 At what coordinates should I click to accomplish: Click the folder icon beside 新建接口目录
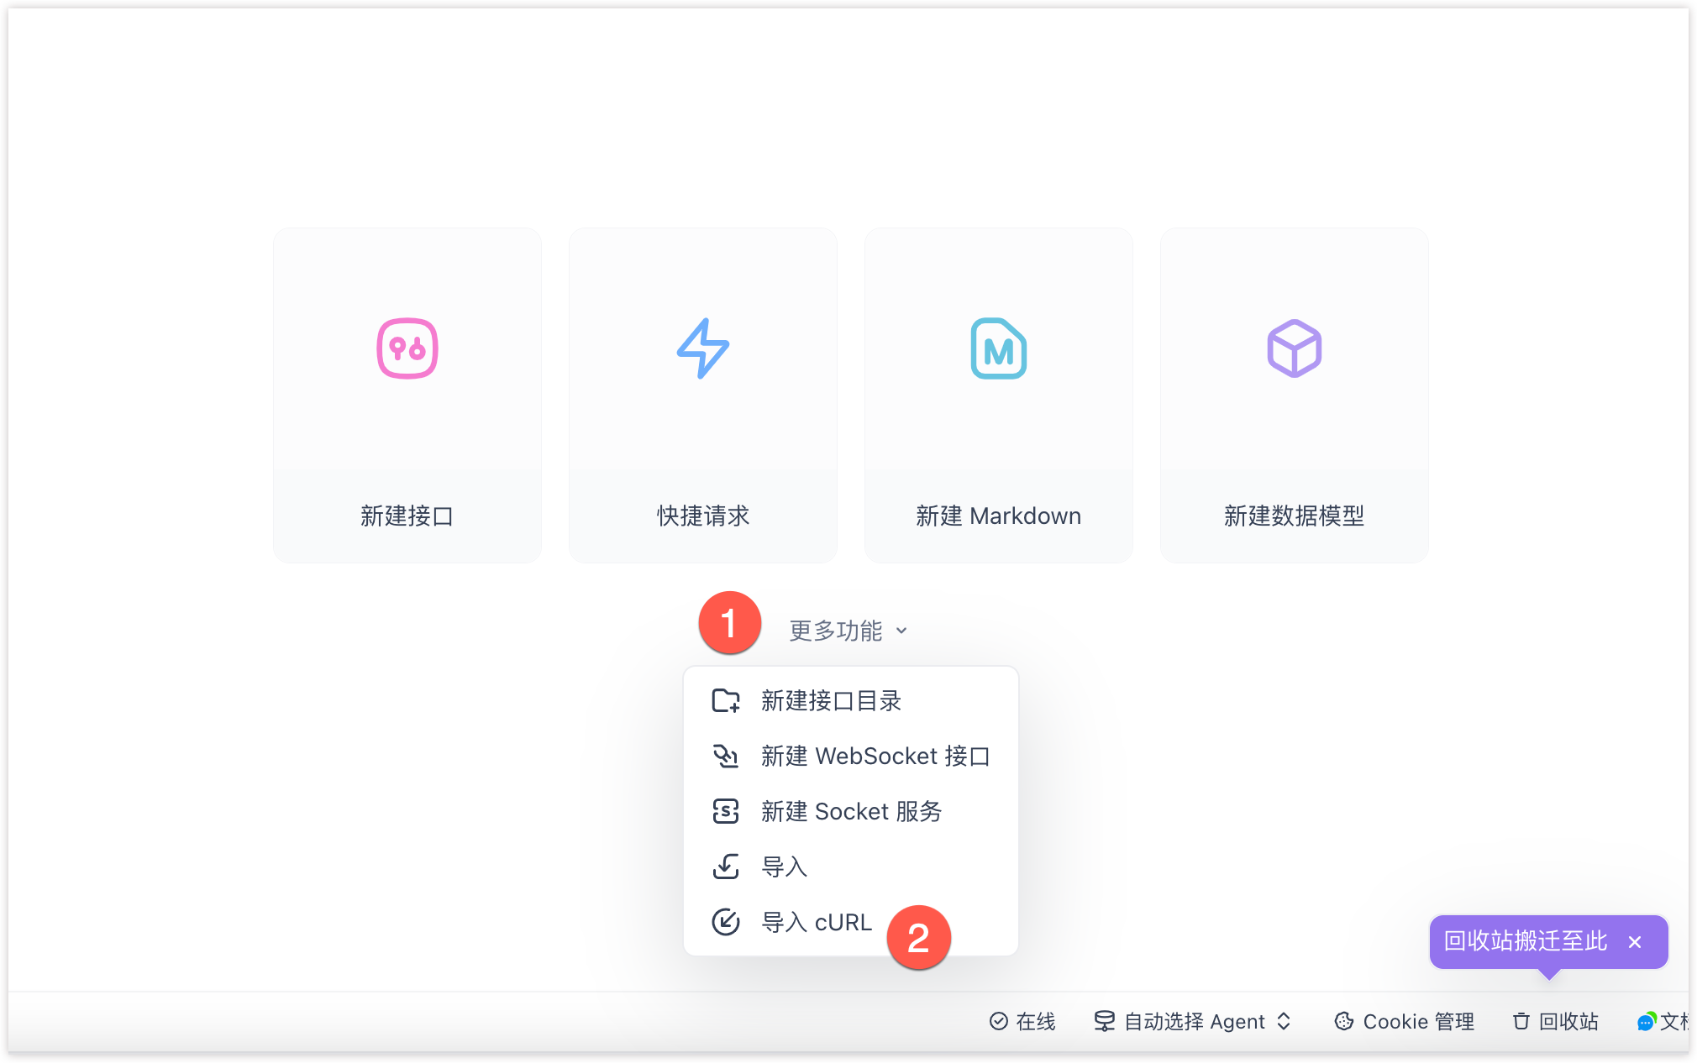(726, 700)
